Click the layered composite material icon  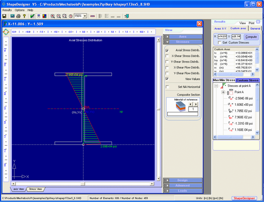point(181,107)
